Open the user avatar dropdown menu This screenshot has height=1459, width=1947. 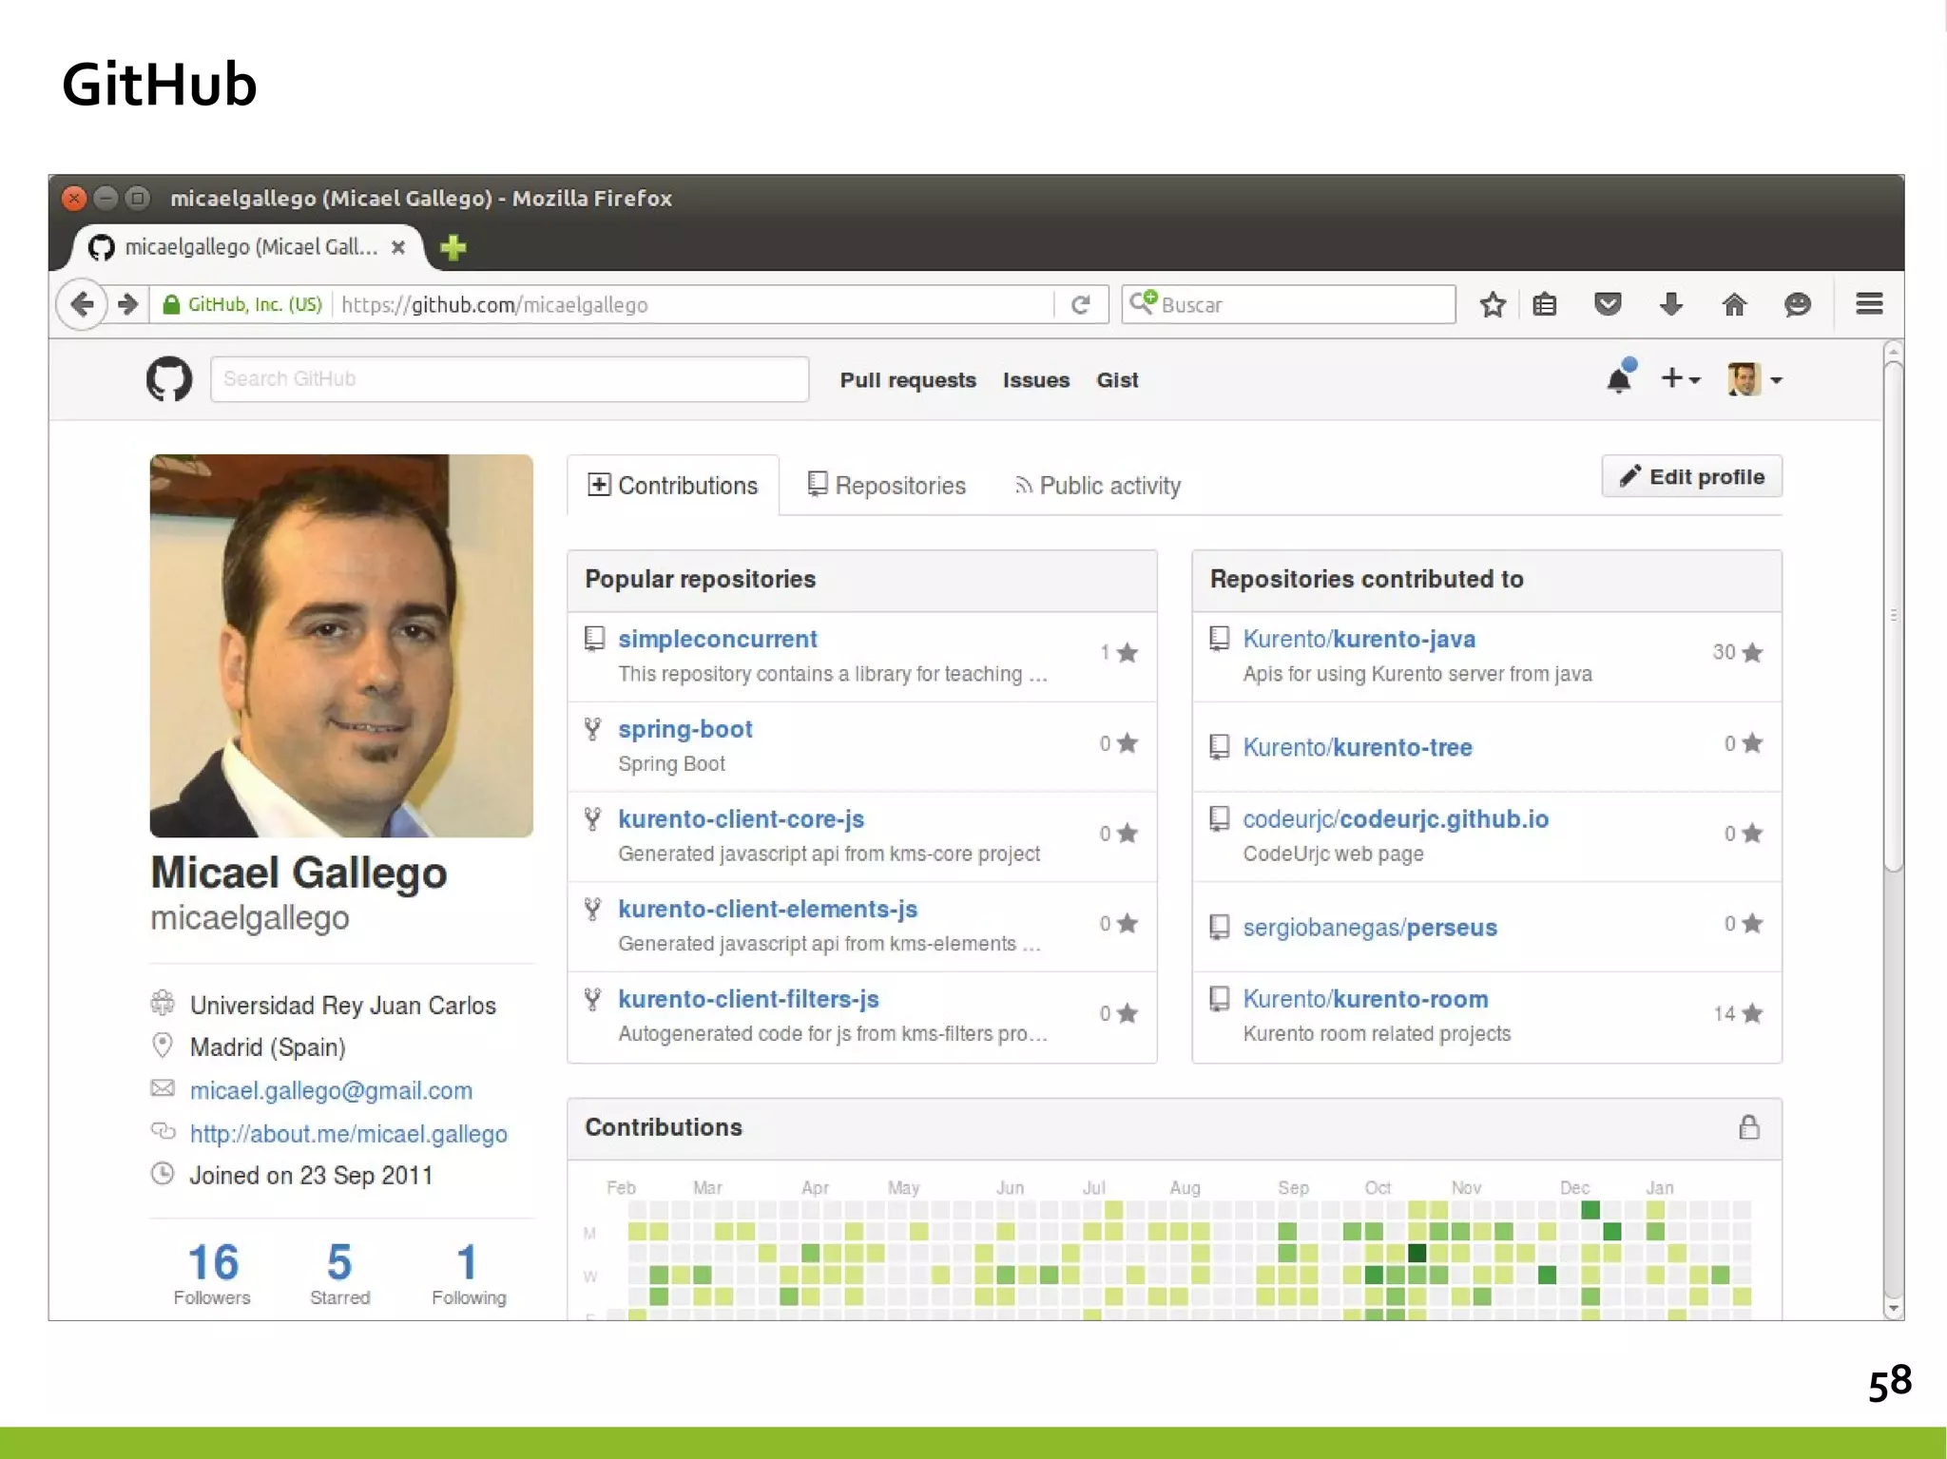coord(1755,379)
